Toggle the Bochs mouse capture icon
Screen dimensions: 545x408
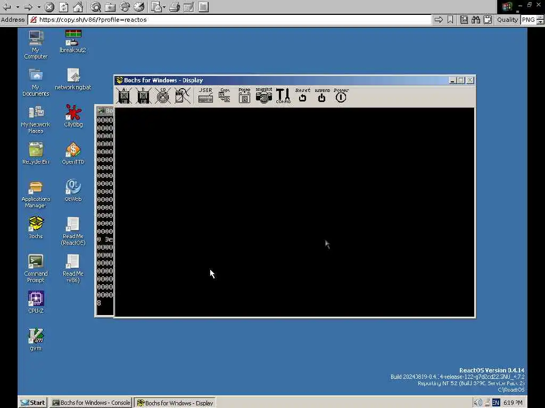[182, 96]
